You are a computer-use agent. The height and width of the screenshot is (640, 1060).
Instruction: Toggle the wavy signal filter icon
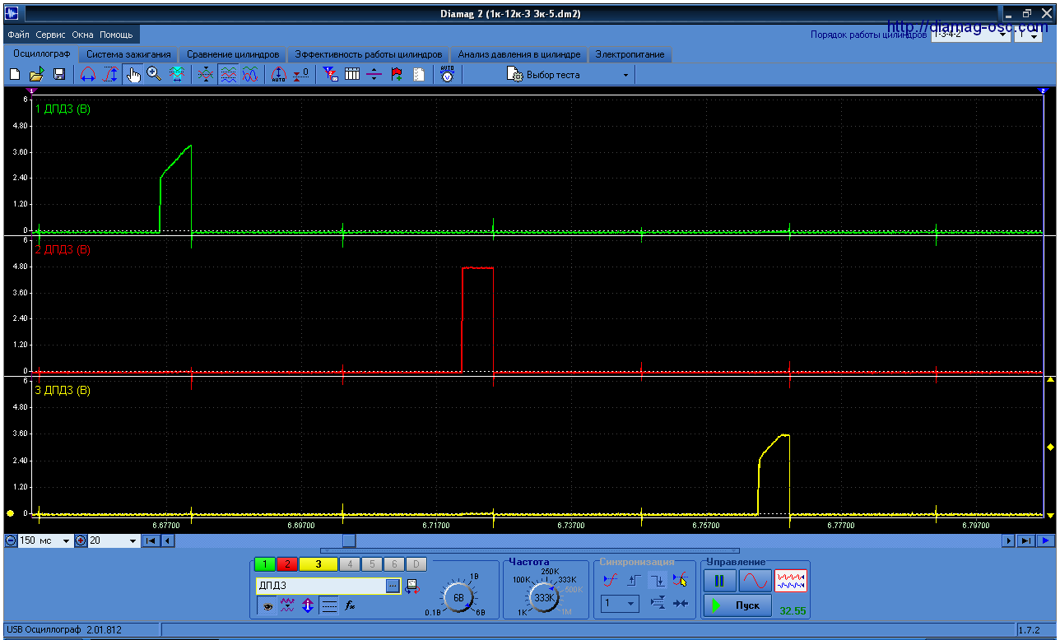(x=287, y=606)
